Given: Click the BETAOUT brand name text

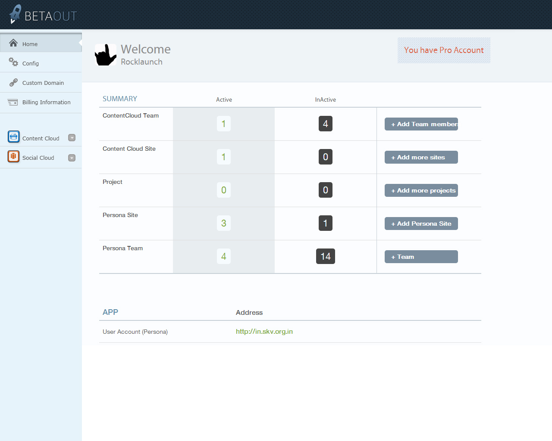Looking at the screenshot, I should 51,16.
